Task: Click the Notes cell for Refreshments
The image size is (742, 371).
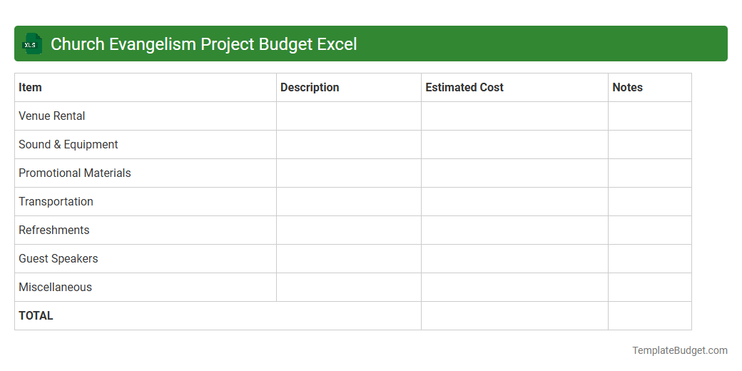Action: pos(650,230)
